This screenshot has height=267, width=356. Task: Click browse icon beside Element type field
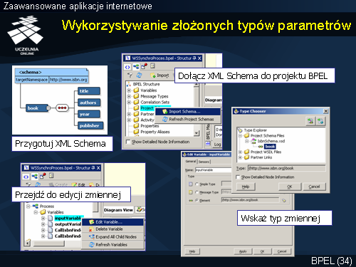pyautogui.click(x=284, y=200)
